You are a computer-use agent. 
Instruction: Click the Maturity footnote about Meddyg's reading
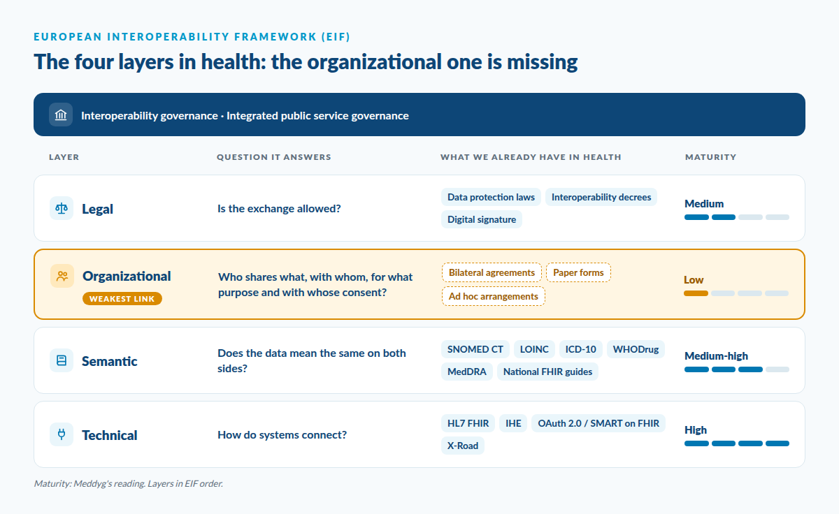(x=129, y=483)
